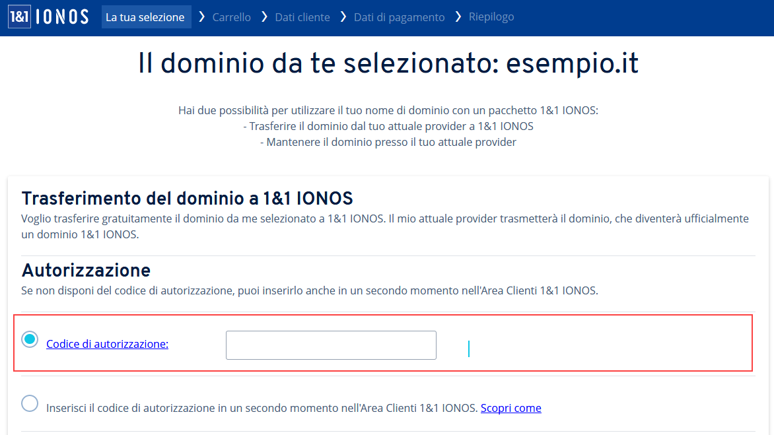Select the La tua selezione step
The height and width of the screenshot is (435, 774).
[146, 17]
